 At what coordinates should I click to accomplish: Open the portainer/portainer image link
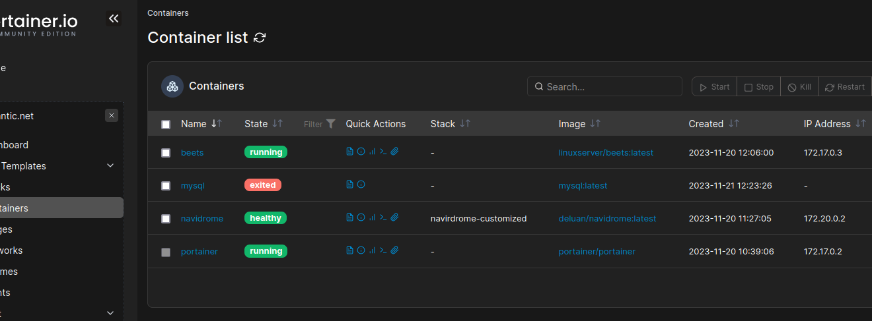tap(597, 251)
